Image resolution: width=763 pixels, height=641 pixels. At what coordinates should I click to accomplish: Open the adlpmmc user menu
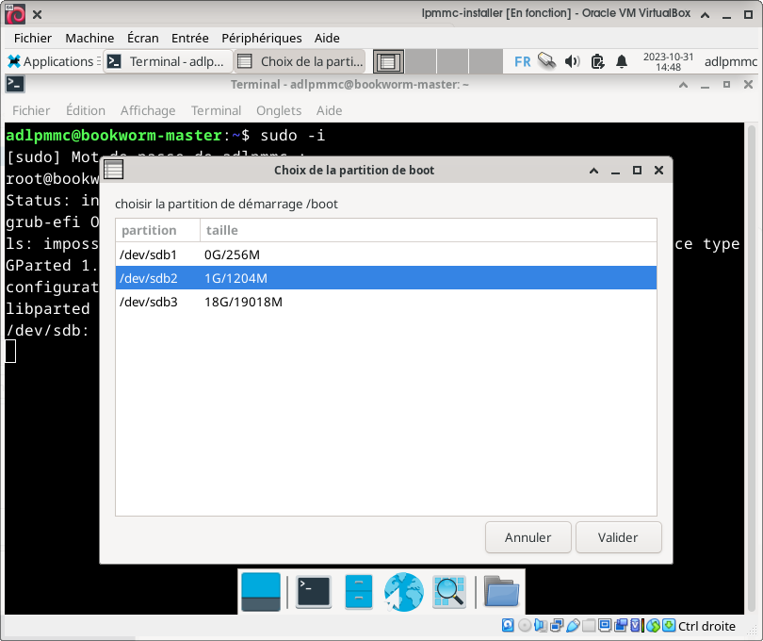click(x=730, y=61)
